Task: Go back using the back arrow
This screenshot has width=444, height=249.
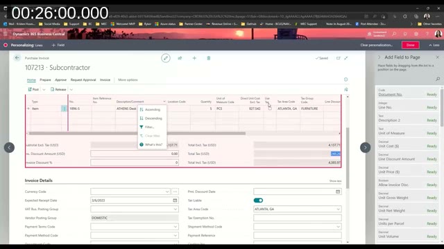Action: click(x=17, y=58)
